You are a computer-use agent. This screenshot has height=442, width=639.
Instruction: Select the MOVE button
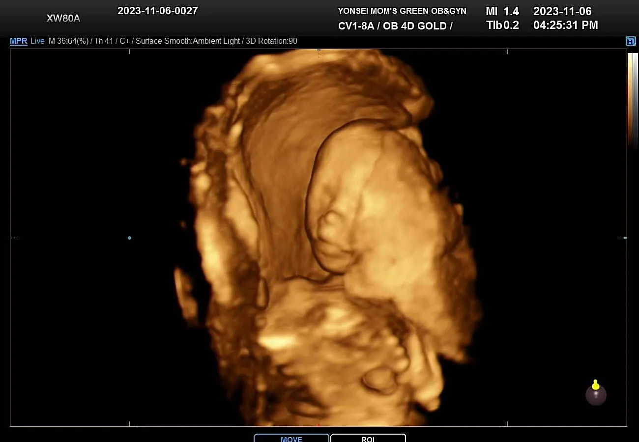point(291,438)
